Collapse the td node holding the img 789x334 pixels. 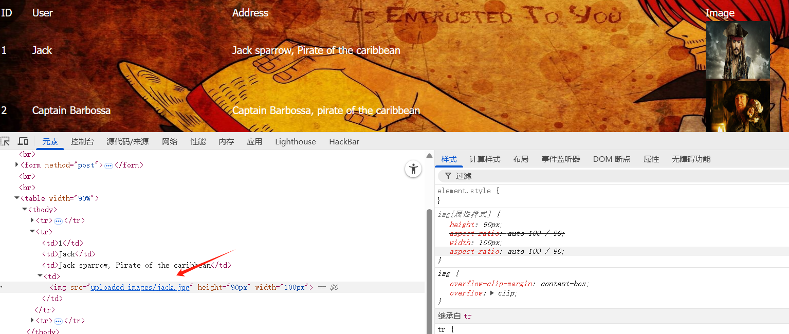point(40,276)
